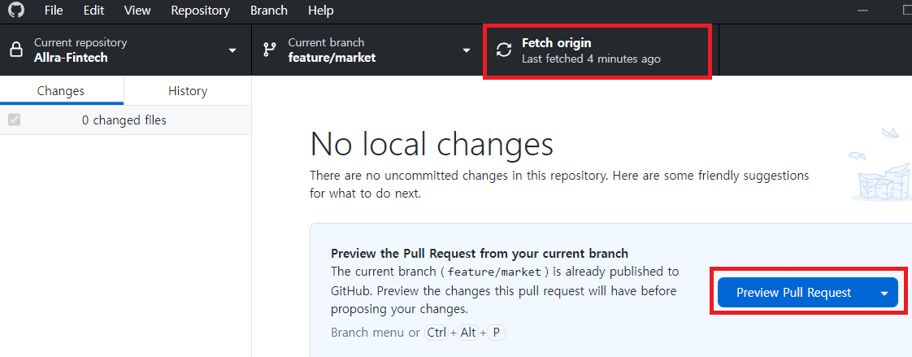Click the P key shortcut badge

click(496, 333)
